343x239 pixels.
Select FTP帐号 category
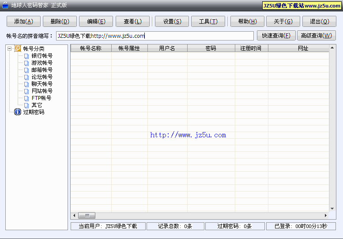point(41,98)
